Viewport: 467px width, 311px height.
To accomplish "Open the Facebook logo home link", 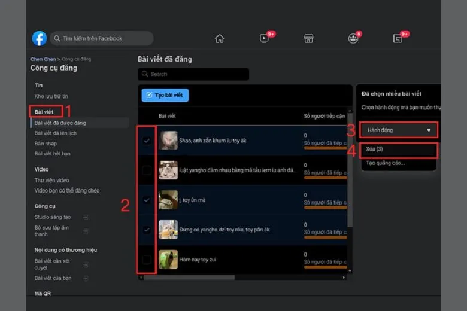I will click(x=40, y=38).
